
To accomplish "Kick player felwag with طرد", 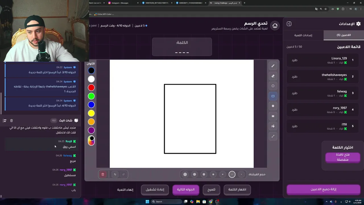I will click(294, 93).
